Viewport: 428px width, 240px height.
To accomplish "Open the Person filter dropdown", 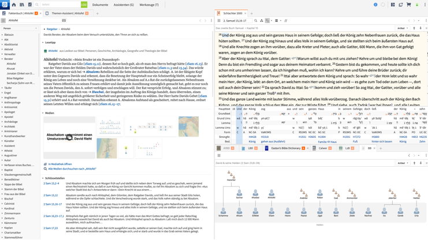I will [20, 28].
